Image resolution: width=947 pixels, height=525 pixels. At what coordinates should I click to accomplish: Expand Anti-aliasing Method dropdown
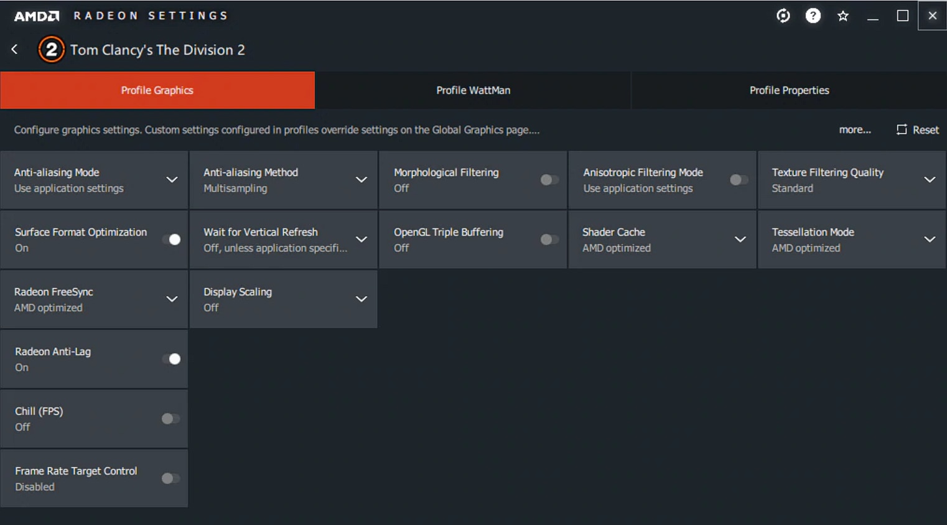[x=361, y=180]
